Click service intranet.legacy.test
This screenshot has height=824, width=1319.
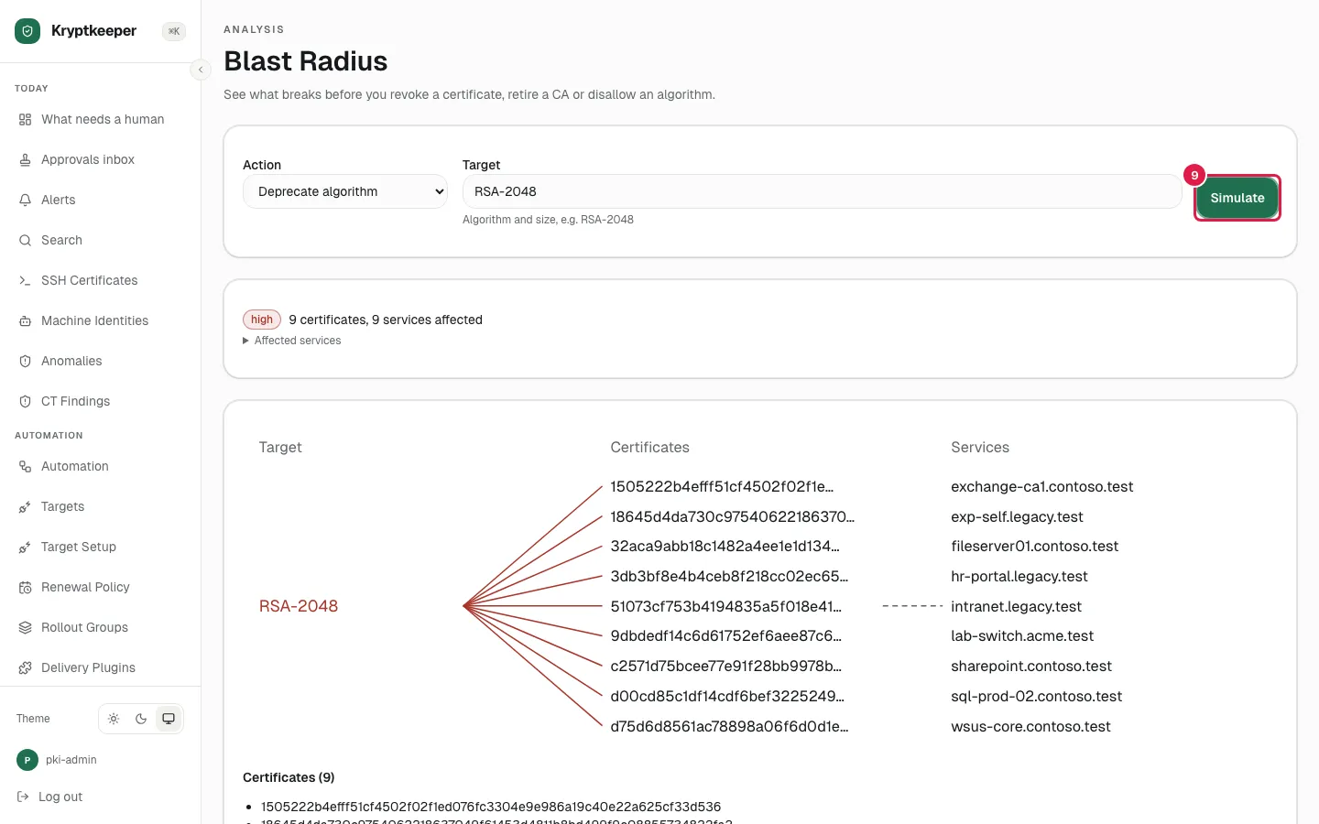click(x=1016, y=606)
